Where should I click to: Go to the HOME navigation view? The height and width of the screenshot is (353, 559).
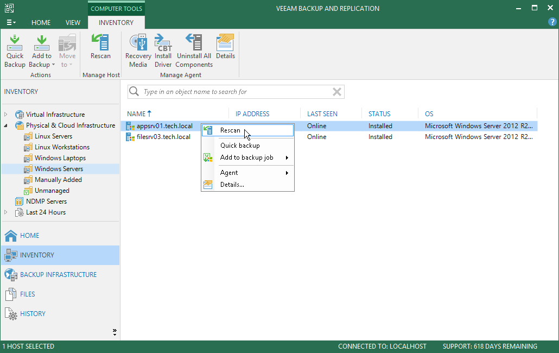60,235
